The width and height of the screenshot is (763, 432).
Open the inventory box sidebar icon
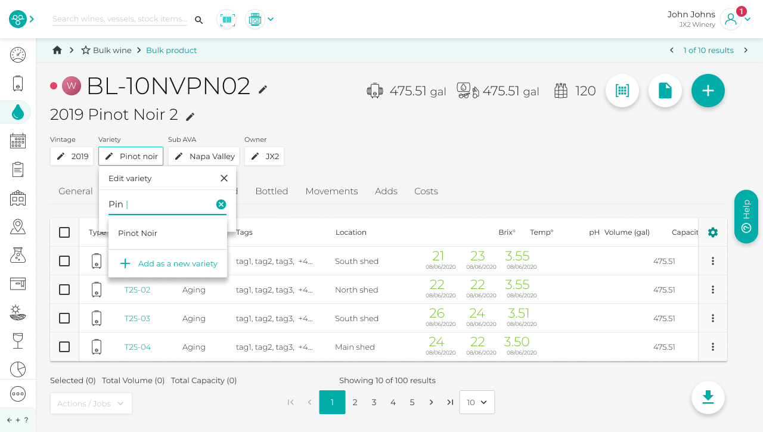pyautogui.click(x=18, y=284)
